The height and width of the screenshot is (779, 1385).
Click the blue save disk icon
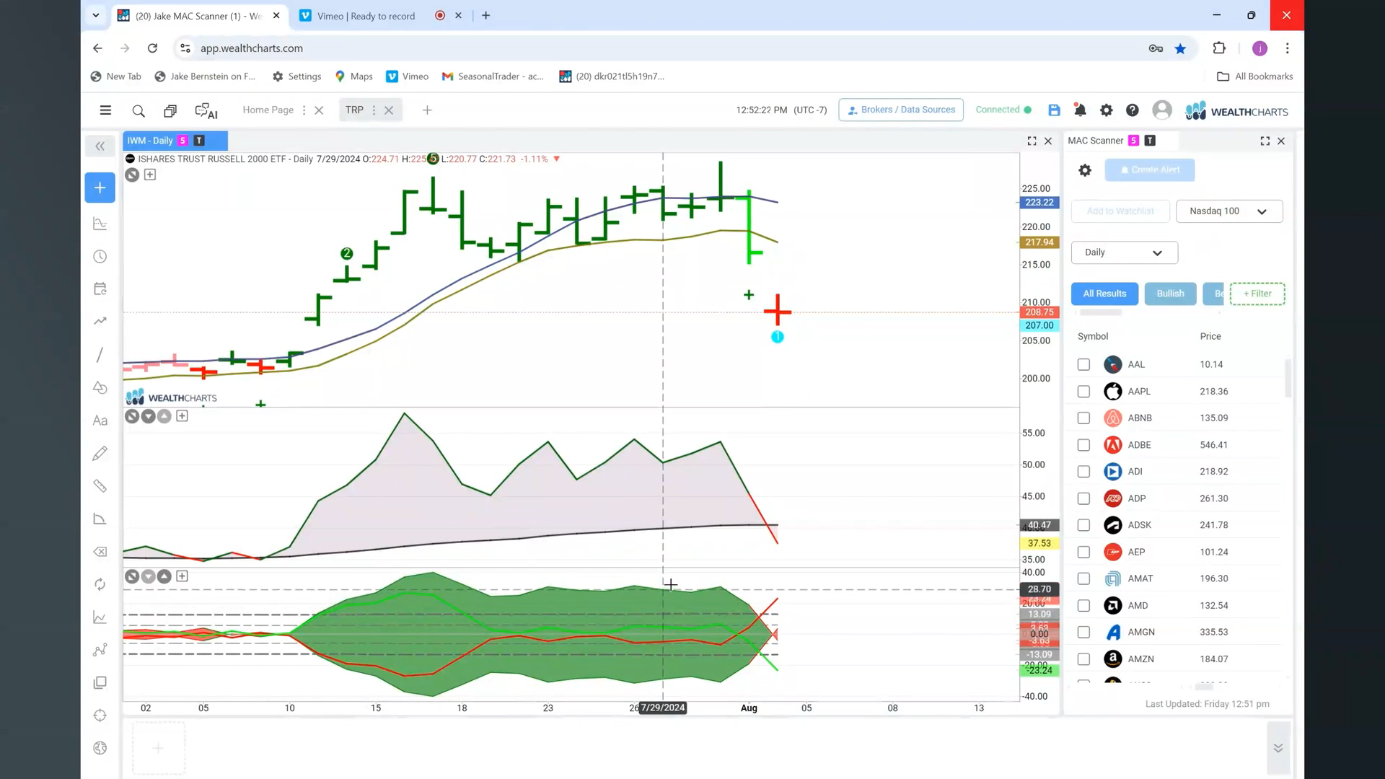tap(1054, 110)
